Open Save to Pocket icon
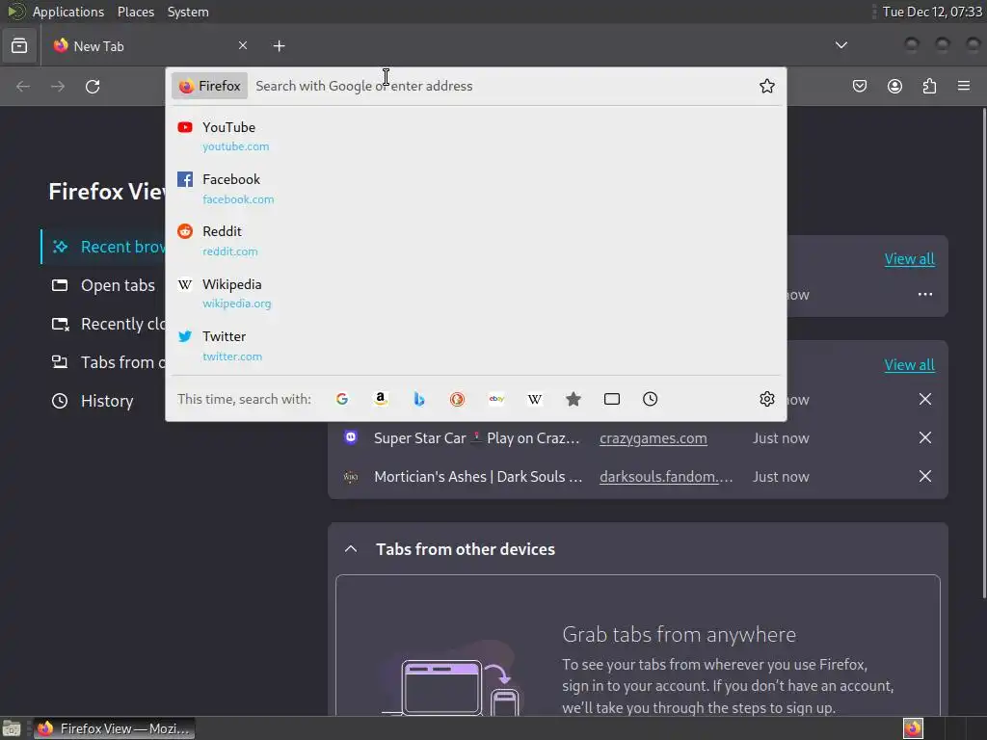Viewport: 987px width, 740px height. 859,86
